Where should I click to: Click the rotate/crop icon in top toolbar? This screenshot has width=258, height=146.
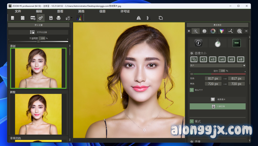point(161,18)
